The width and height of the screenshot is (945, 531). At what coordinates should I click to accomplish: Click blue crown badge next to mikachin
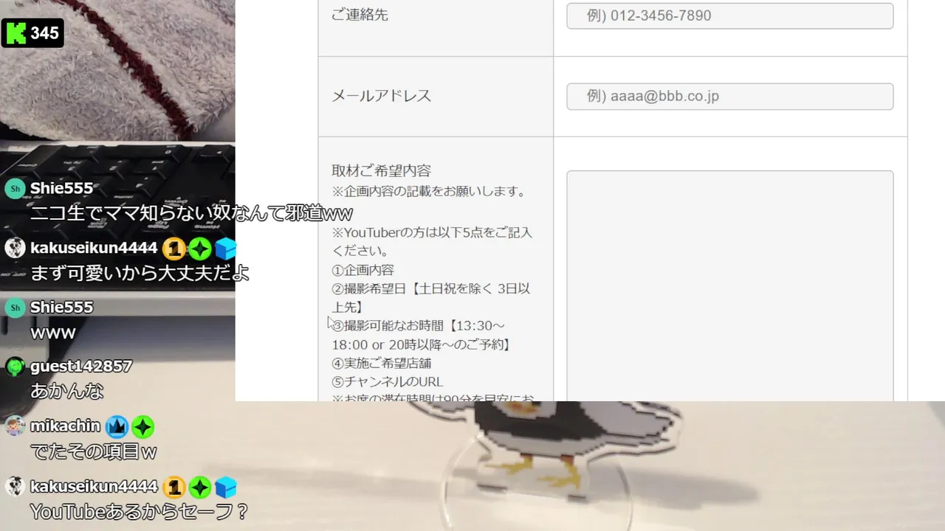[117, 426]
